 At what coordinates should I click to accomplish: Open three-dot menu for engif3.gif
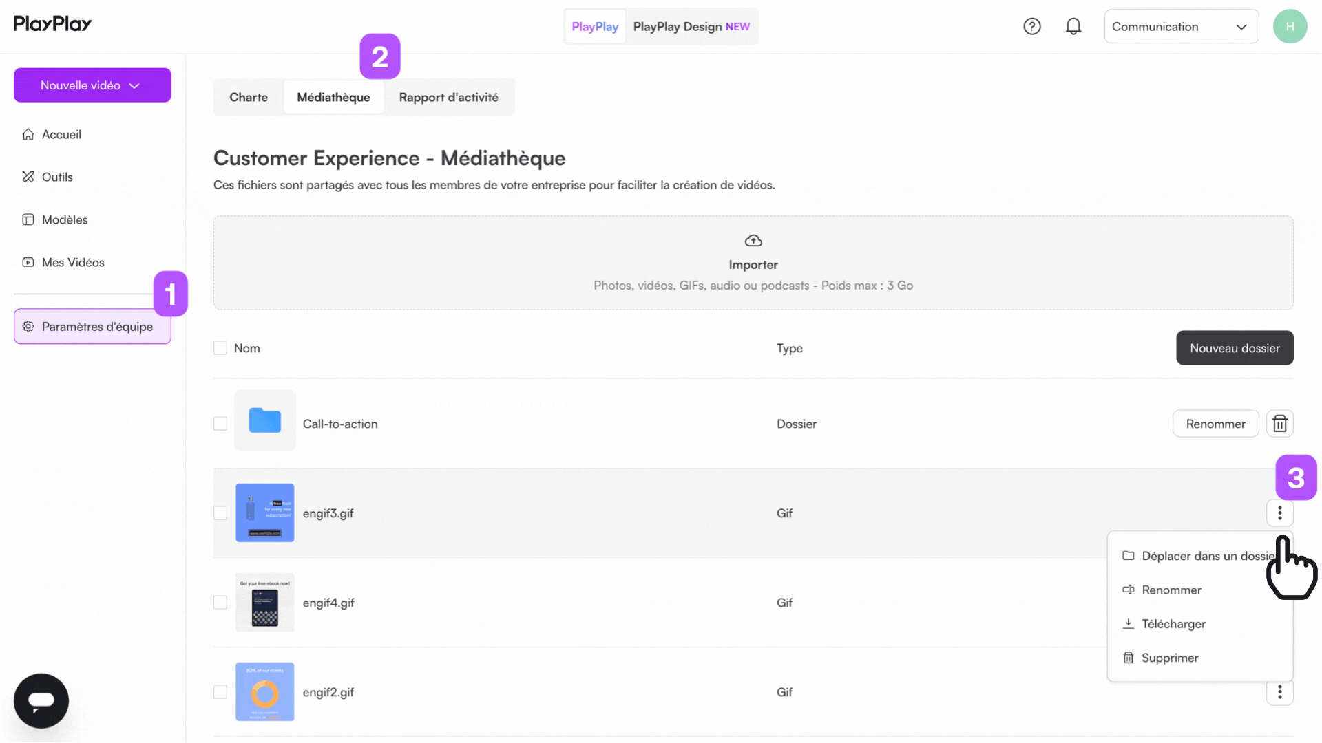click(x=1279, y=513)
